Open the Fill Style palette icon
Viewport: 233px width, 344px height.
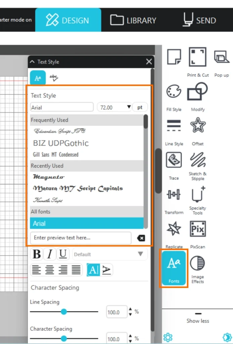[x=174, y=92]
